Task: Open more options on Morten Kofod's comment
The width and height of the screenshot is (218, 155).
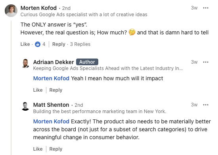Action: point(205,8)
